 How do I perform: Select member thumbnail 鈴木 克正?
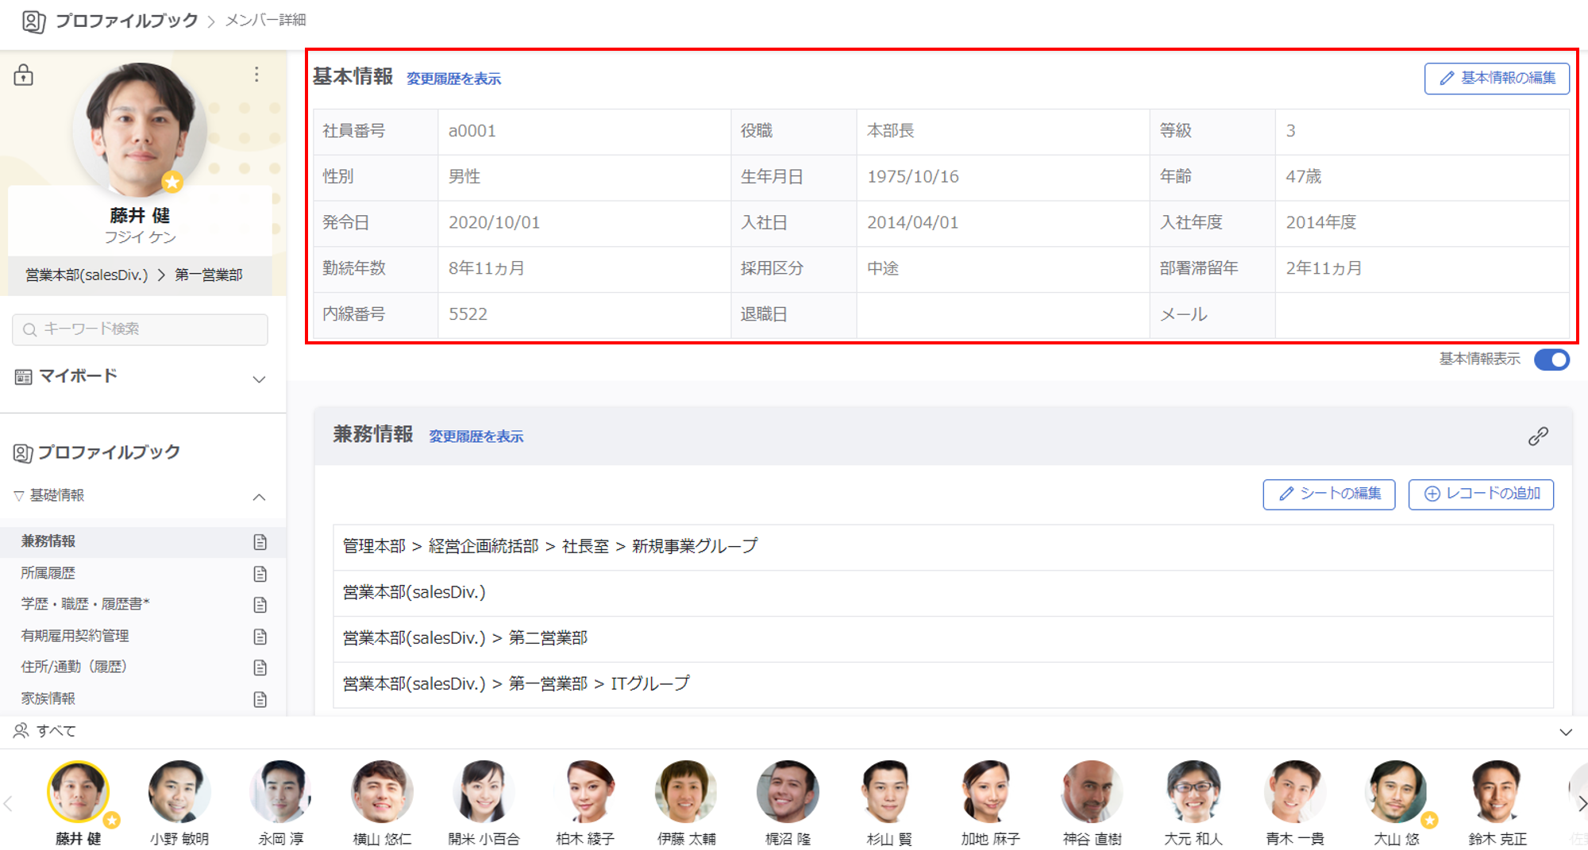tap(1497, 791)
